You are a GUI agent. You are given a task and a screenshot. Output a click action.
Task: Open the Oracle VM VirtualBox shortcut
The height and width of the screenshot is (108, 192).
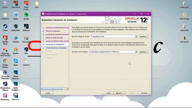click(5, 75)
